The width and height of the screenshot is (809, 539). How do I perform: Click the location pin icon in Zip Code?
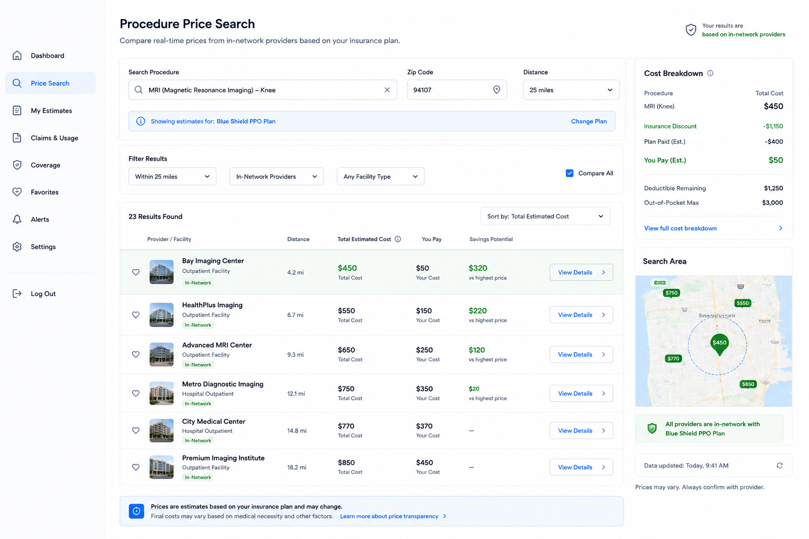(x=497, y=90)
